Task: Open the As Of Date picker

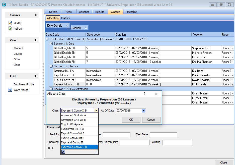Action: pos(143,111)
